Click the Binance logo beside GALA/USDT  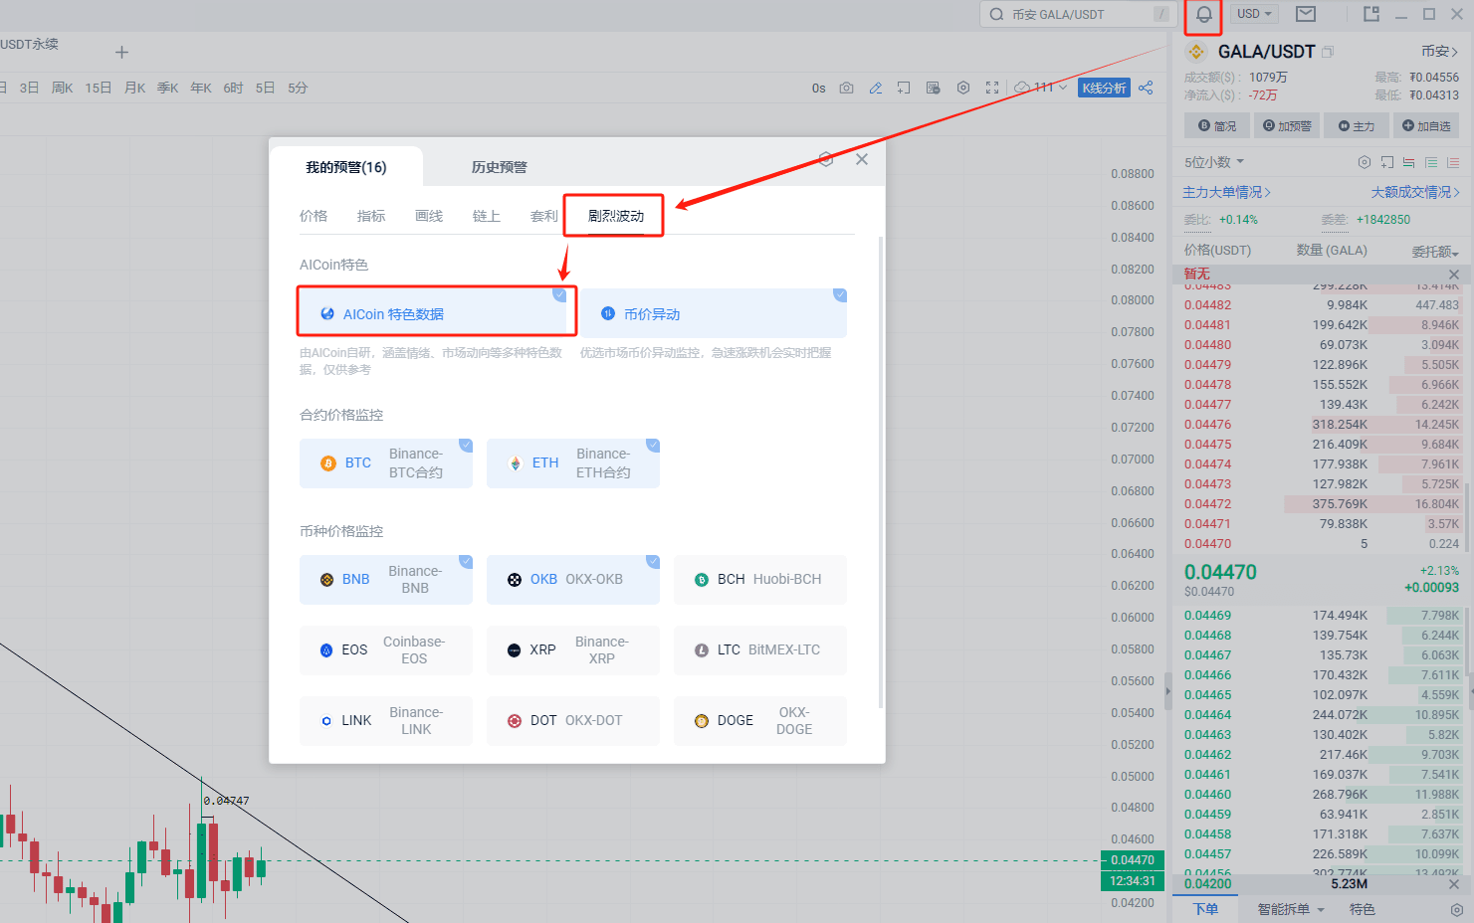click(1196, 52)
